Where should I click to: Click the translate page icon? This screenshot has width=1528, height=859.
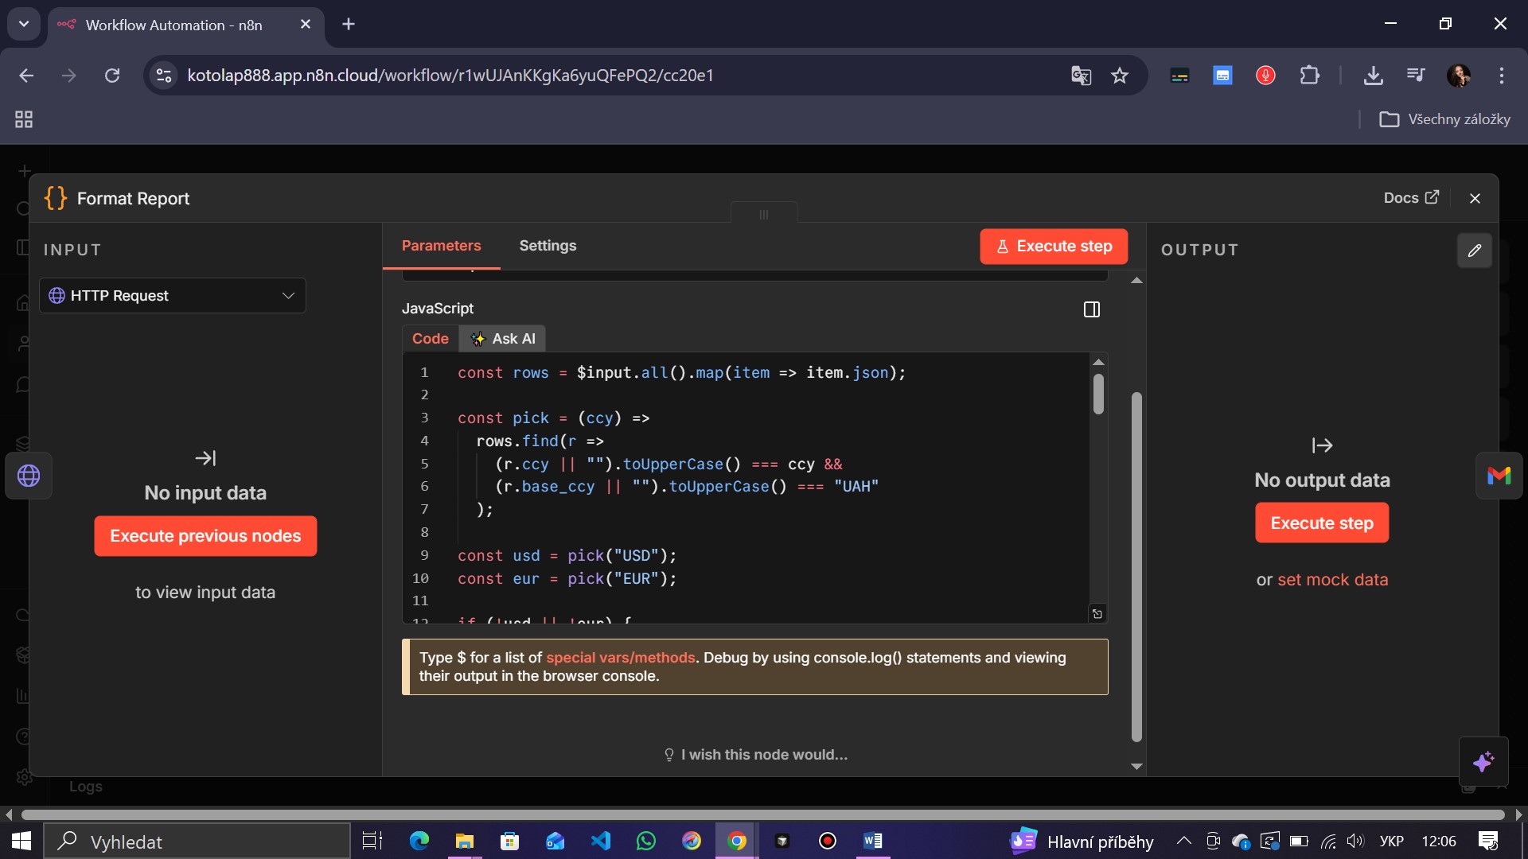click(x=1081, y=76)
